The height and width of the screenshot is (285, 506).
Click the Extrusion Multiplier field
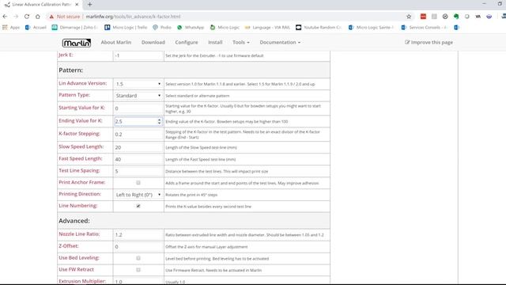coord(138,282)
